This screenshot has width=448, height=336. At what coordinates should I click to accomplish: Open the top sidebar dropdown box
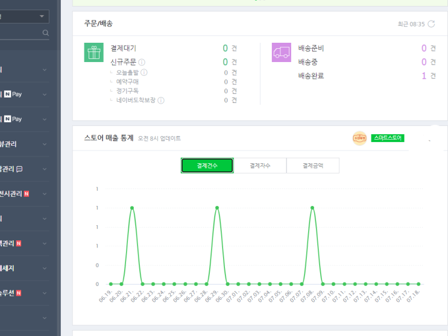(x=24, y=16)
